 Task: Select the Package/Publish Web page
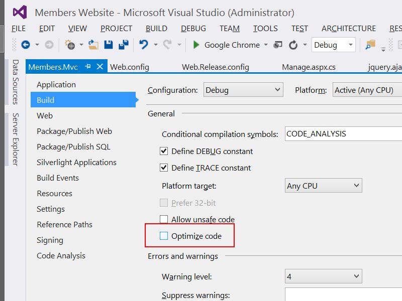click(x=74, y=131)
